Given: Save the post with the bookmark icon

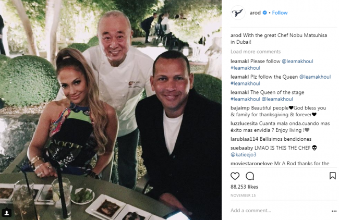Looking at the screenshot, I should pyautogui.click(x=333, y=176).
